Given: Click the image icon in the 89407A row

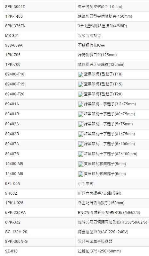Looking at the screenshot, I should point(81,144).
